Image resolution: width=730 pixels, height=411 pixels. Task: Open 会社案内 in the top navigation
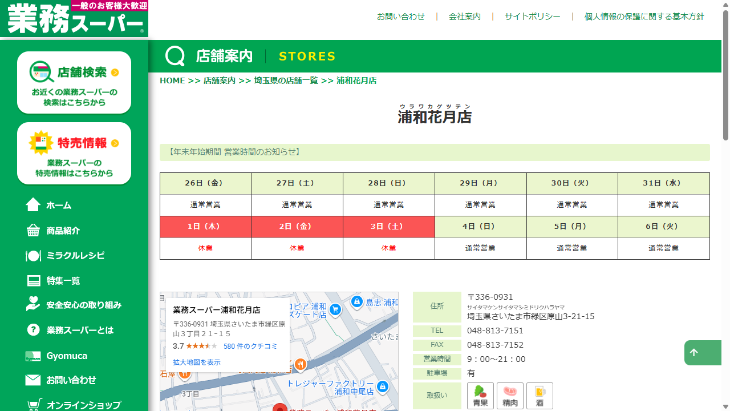tap(464, 17)
